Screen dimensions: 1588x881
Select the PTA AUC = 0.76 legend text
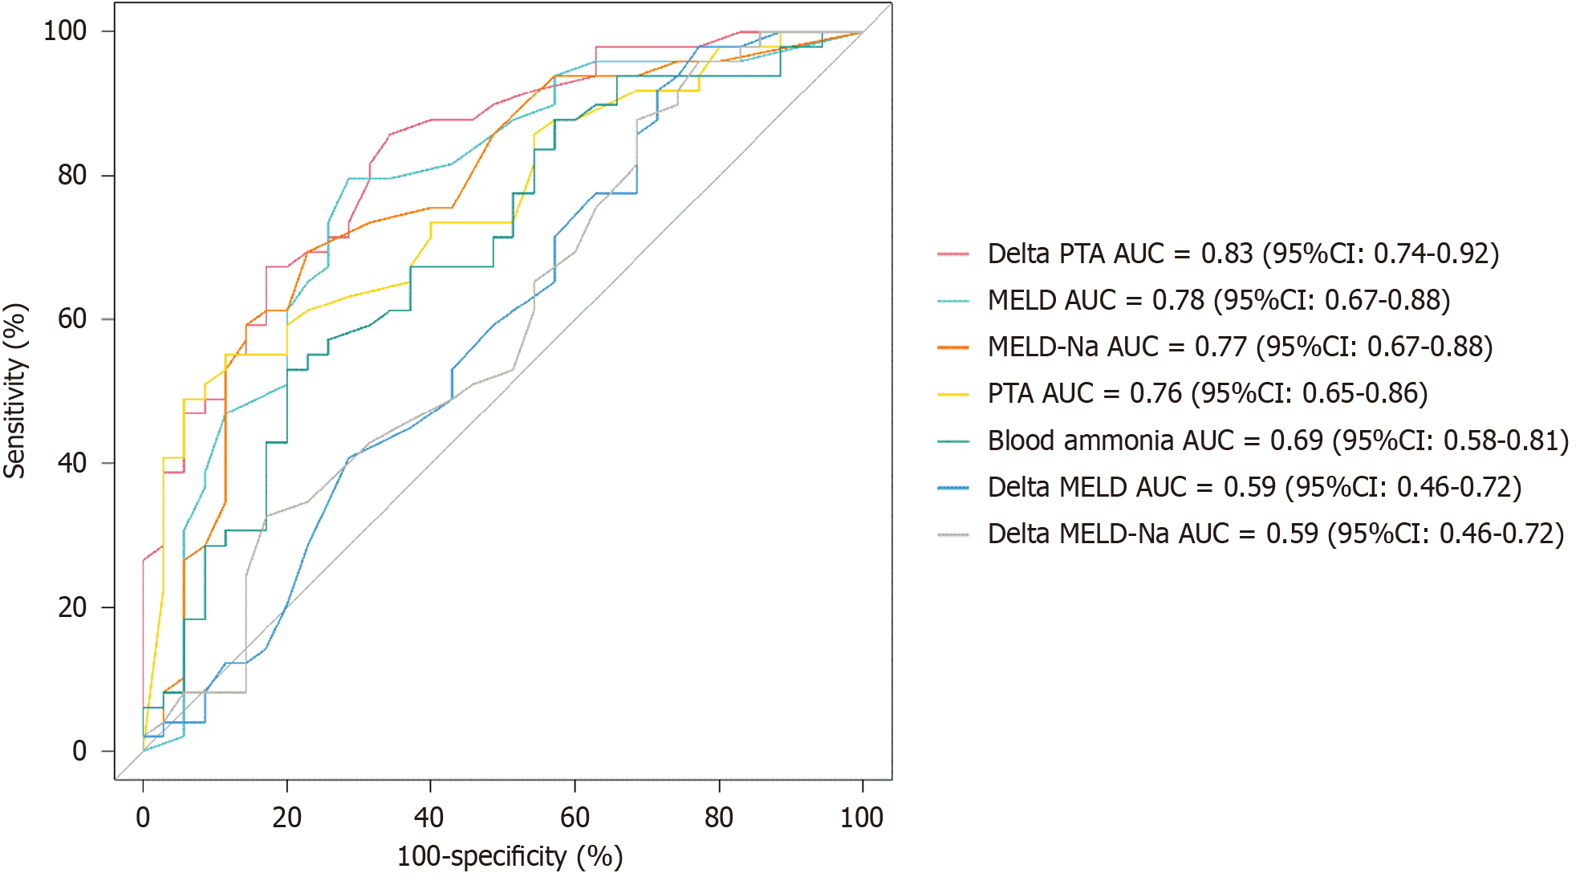[x=1208, y=393]
